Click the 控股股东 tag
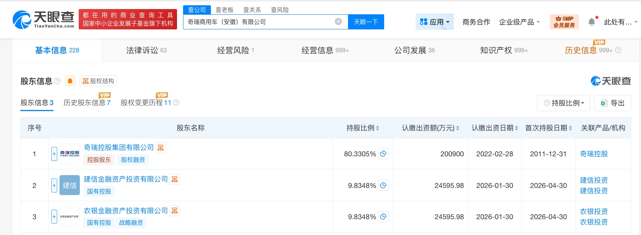Viewport: 641px width, 235px height. tap(99, 160)
